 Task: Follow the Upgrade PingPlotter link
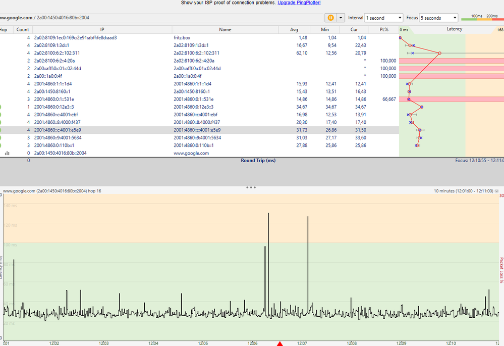[299, 3]
